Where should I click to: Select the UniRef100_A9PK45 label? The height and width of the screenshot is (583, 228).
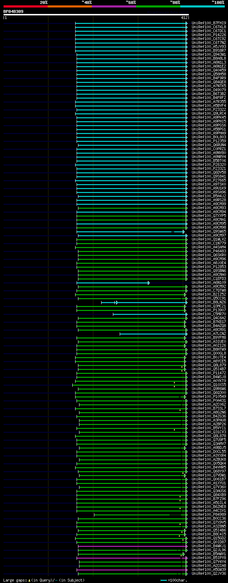point(209,117)
